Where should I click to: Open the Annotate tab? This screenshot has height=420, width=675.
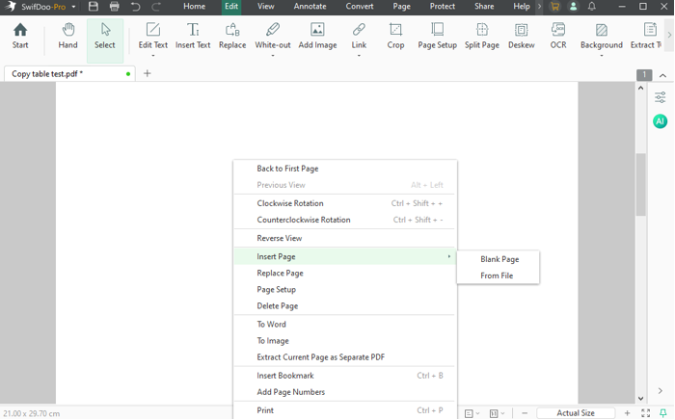tap(310, 7)
